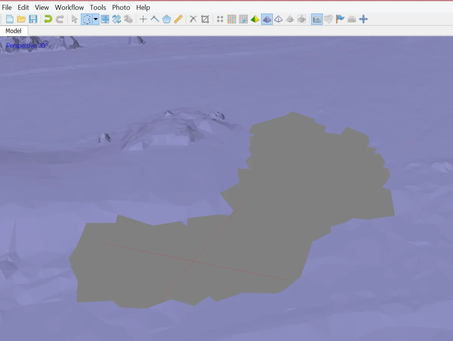Viewport: 453px width, 341px height.
Task: Click the Open folder icon
Action: [21, 19]
